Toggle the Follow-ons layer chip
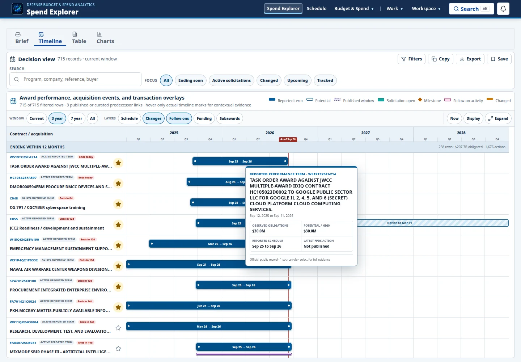 coord(179,118)
